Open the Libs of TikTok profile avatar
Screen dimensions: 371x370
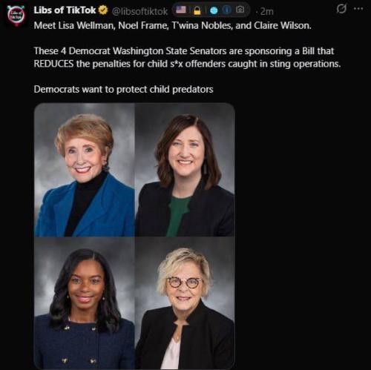click(16, 16)
